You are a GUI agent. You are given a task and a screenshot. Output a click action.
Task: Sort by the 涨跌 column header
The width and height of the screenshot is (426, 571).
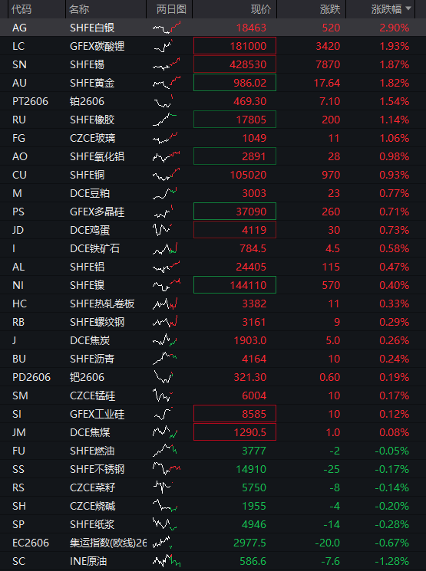click(330, 9)
